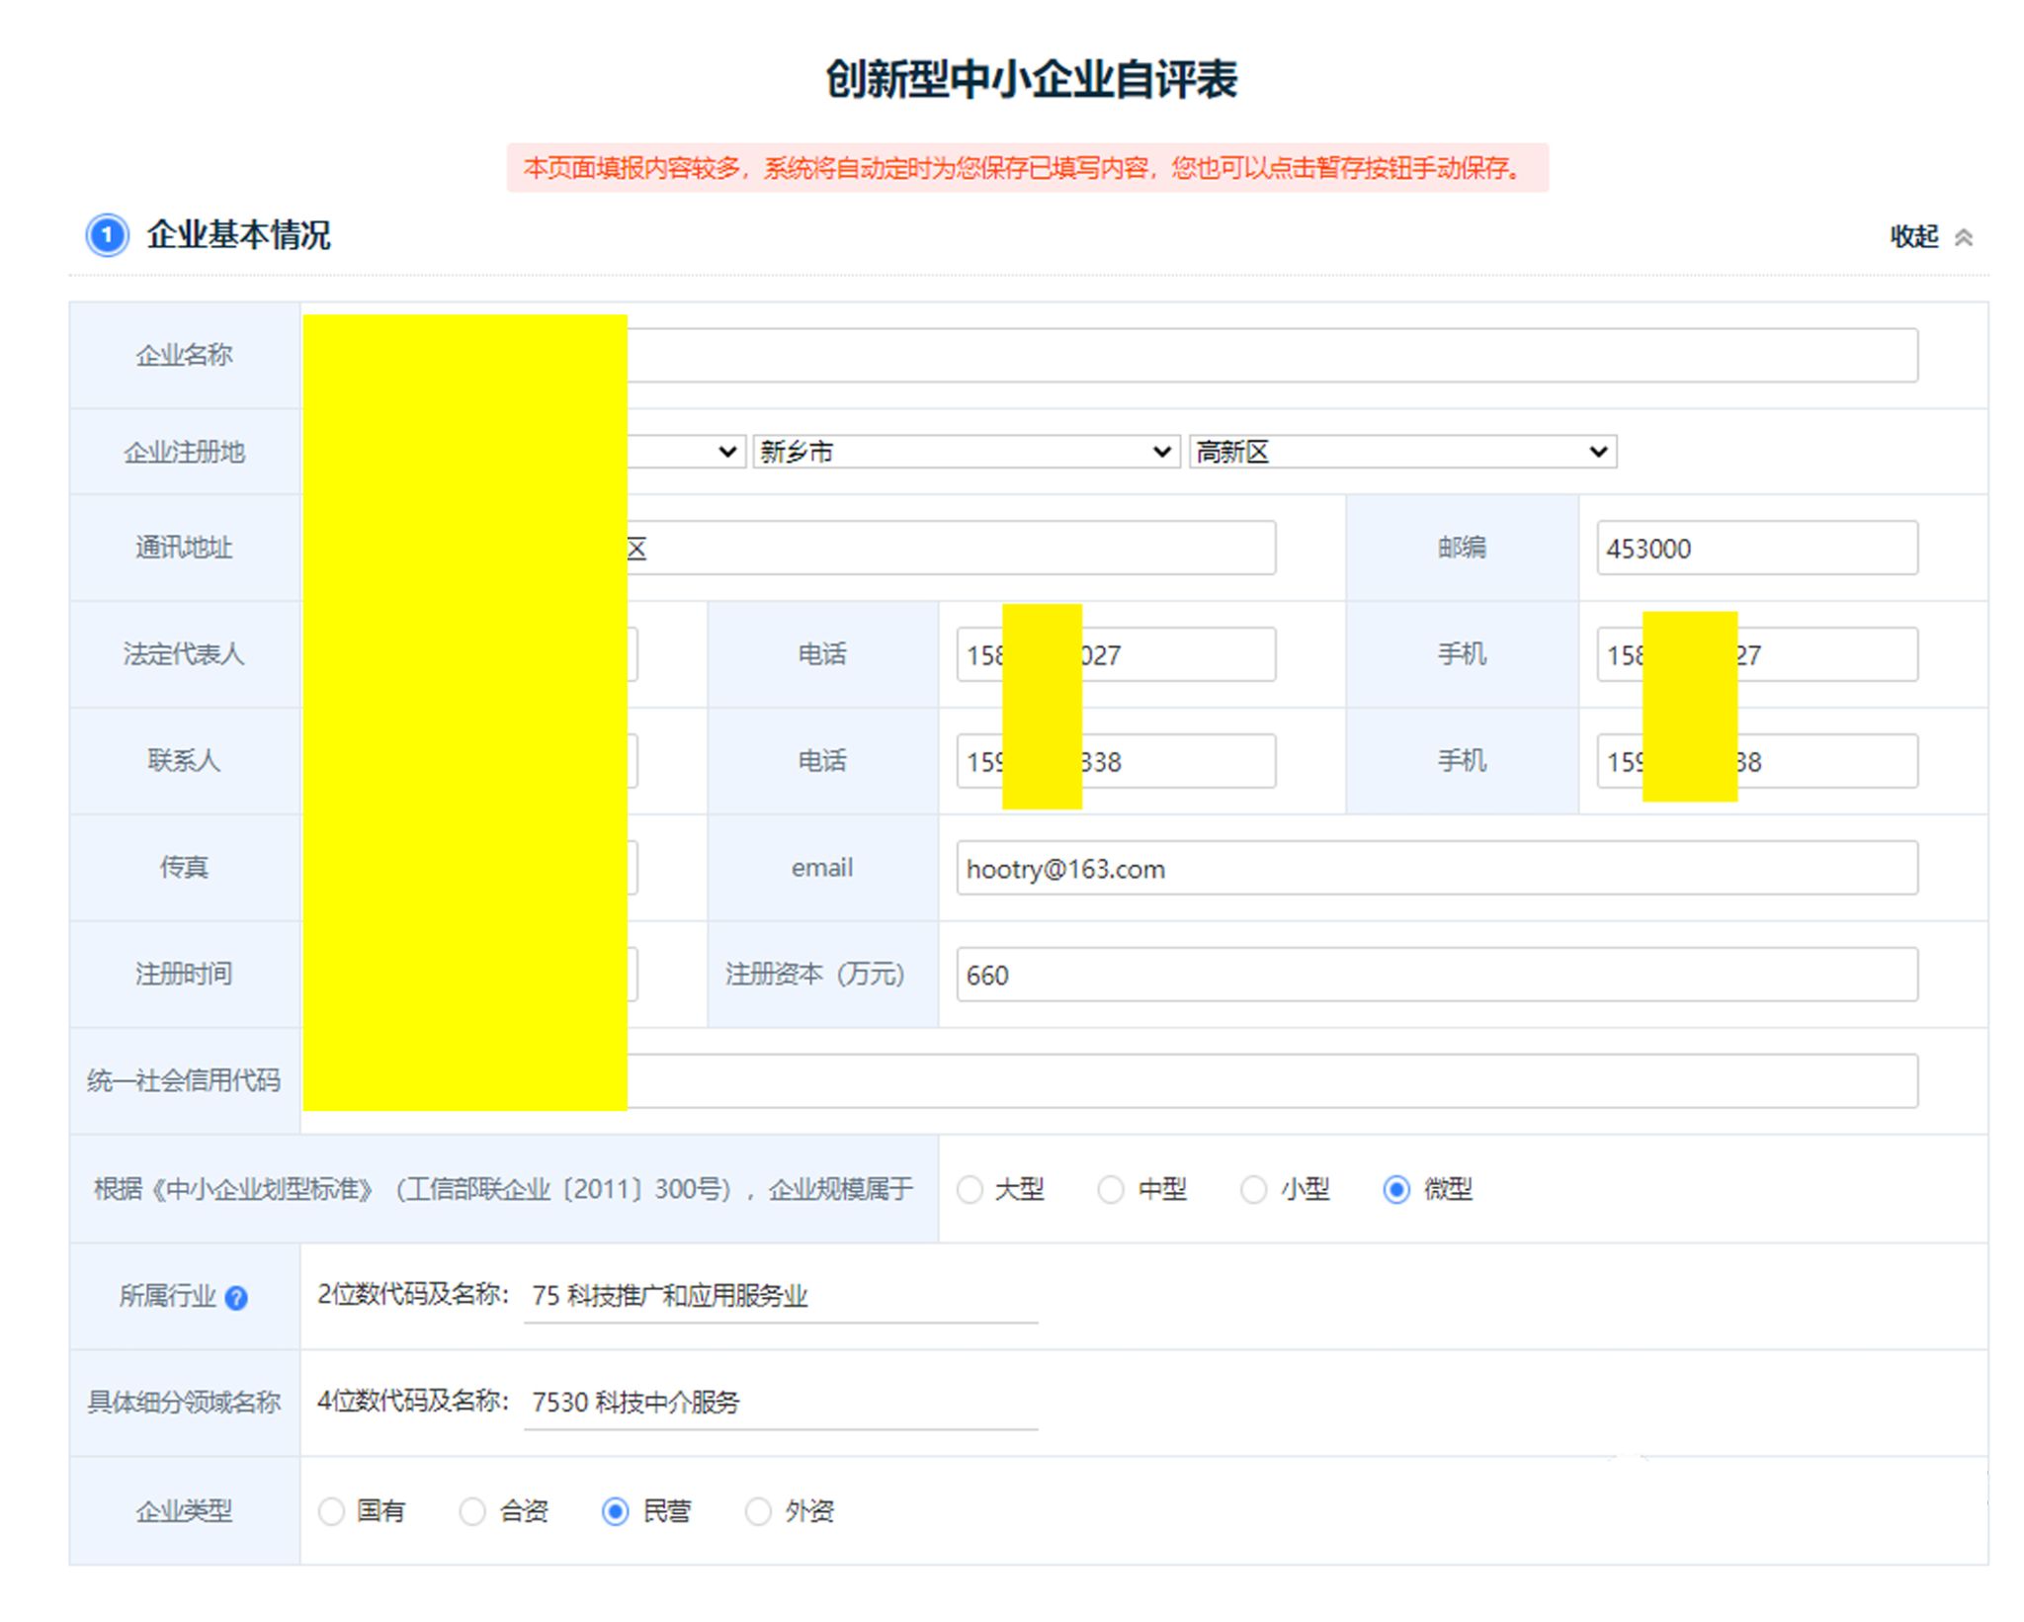Collapse section using 收起 chevron icon
This screenshot has height=1622, width=2024.
(x=1964, y=237)
